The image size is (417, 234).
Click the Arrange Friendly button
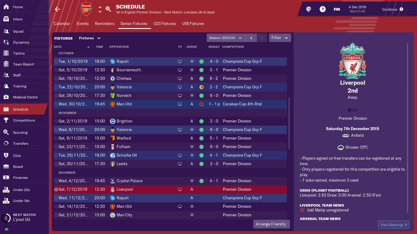tap(271, 224)
